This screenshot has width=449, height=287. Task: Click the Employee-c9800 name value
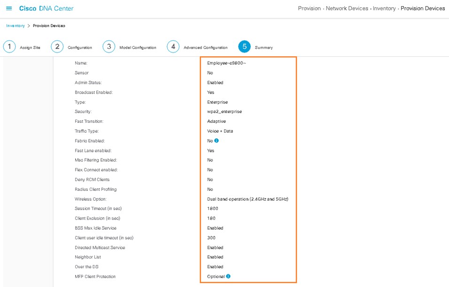226,63
